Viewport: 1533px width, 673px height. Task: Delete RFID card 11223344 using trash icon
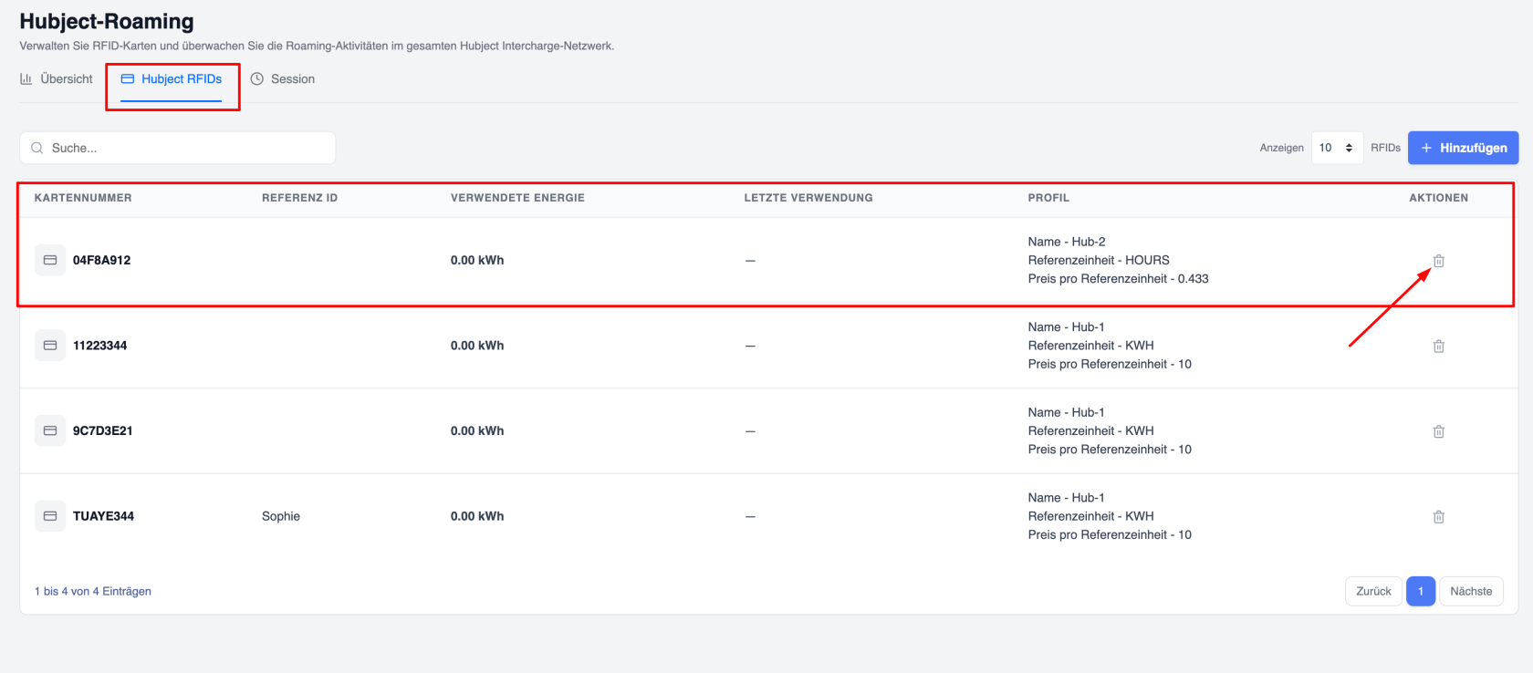tap(1438, 346)
